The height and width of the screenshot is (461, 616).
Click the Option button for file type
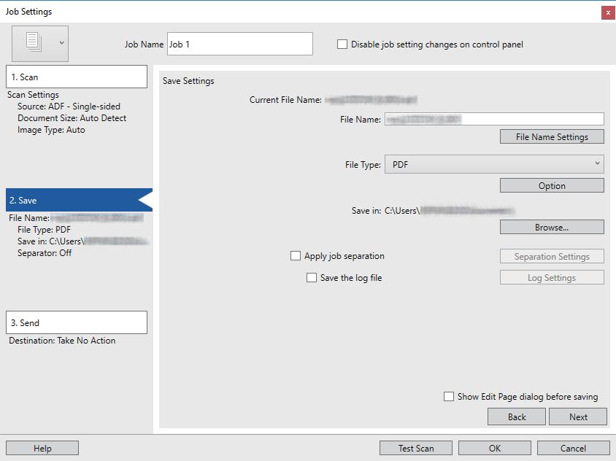tap(552, 185)
